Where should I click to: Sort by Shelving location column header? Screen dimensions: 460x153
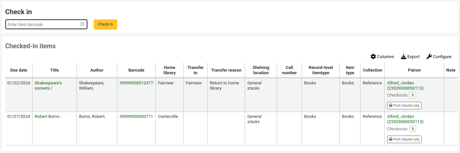[261, 70]
